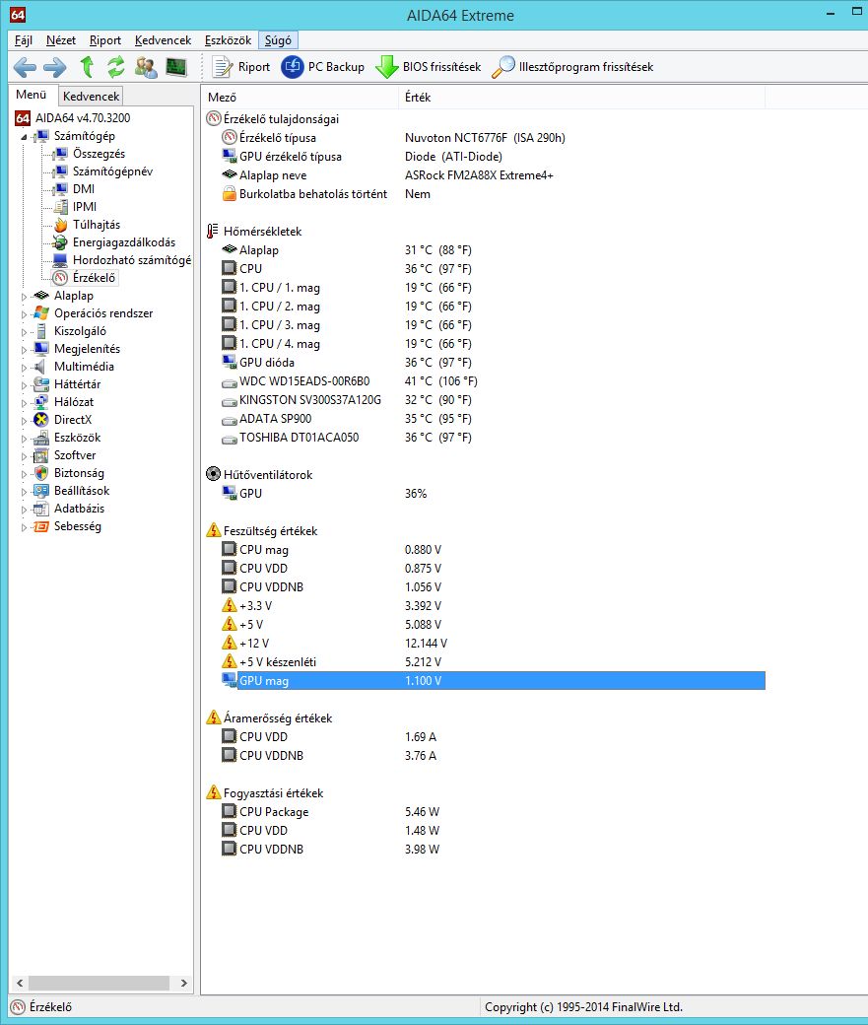Open BIOS frissítések updates
868x1025 pixels.
pyautogui.click(x=429, y=67)
